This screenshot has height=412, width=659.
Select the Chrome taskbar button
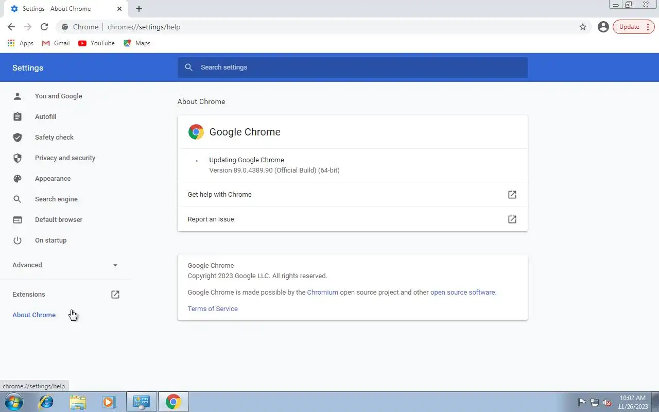click(174, 402)
